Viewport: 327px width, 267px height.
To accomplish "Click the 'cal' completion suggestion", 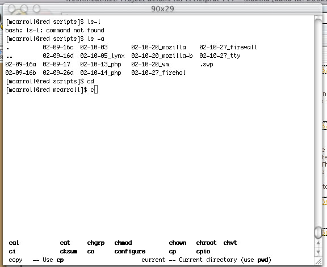I will 14,243.
